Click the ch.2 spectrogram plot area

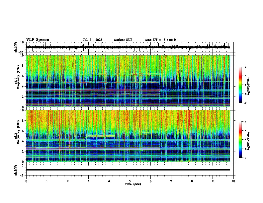(128, 136)
